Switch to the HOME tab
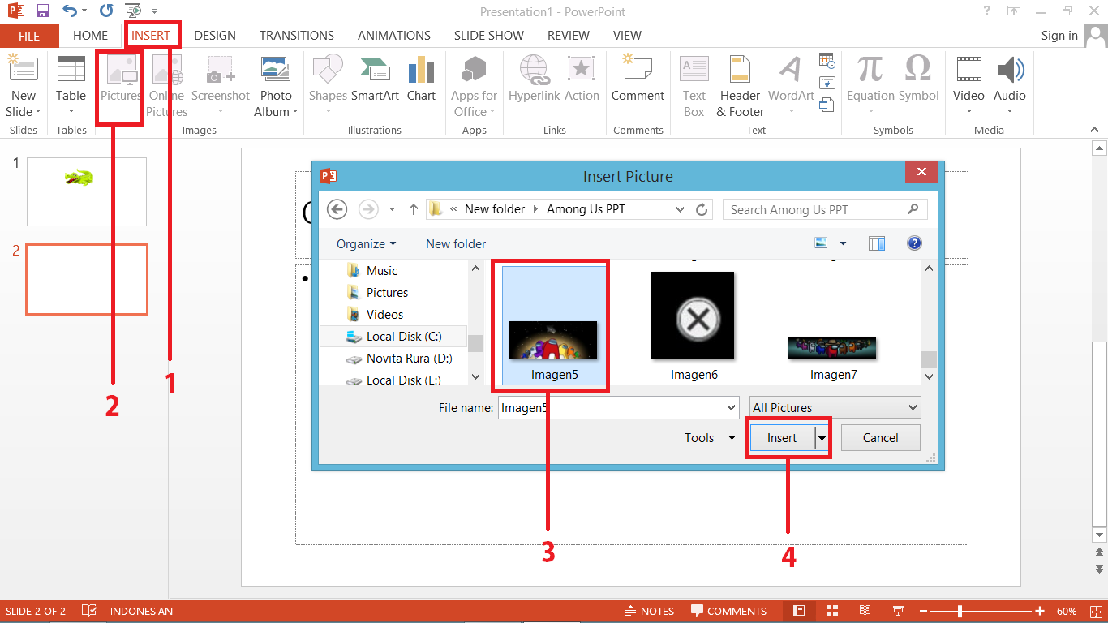The width and height of the screenshot is (1108, 623). tap(90, 36)
